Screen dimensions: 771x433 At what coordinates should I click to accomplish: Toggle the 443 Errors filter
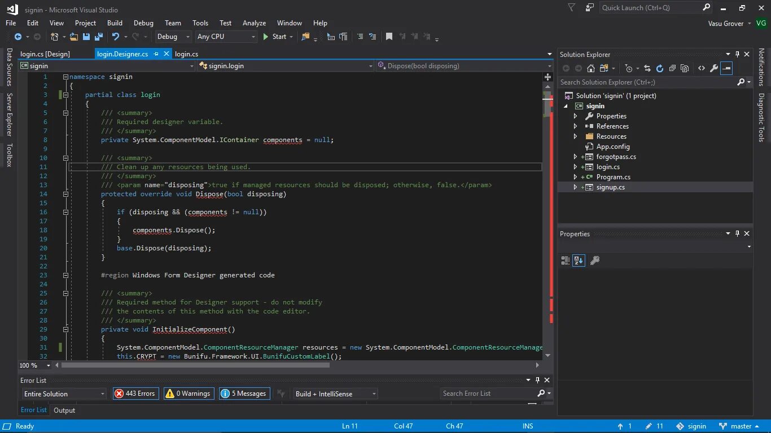point(135,394)
